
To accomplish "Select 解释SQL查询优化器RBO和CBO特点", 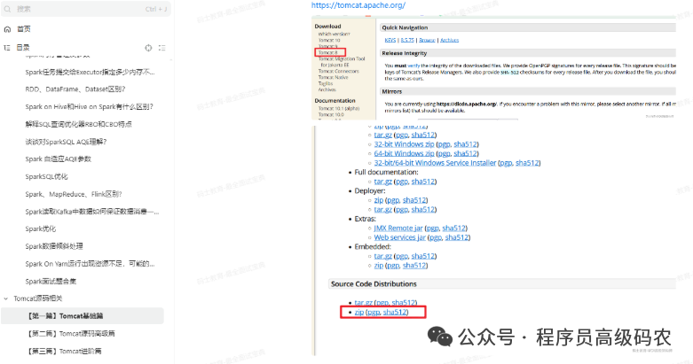I will point(78,124).
